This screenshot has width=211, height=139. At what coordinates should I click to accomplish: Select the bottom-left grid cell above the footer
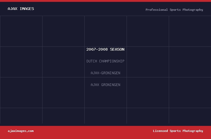pos(21,116)
